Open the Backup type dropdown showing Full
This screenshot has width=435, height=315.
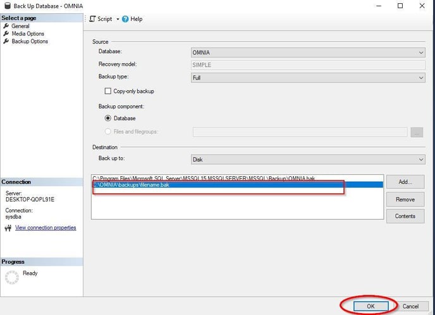(x=308, y=78)
